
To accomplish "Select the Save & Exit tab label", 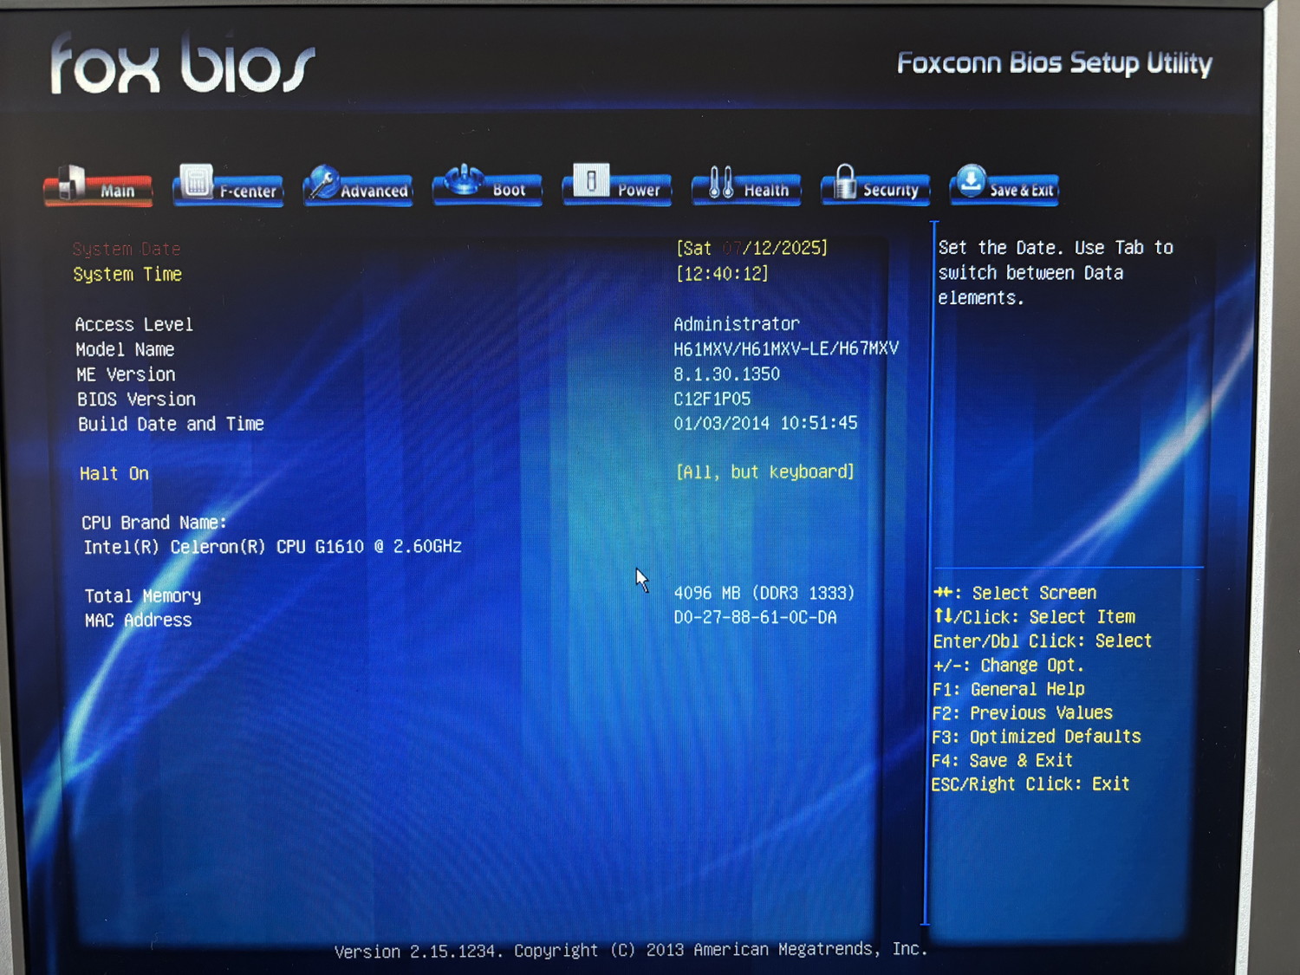I will pyautogui.click(x=1022, y=190).
